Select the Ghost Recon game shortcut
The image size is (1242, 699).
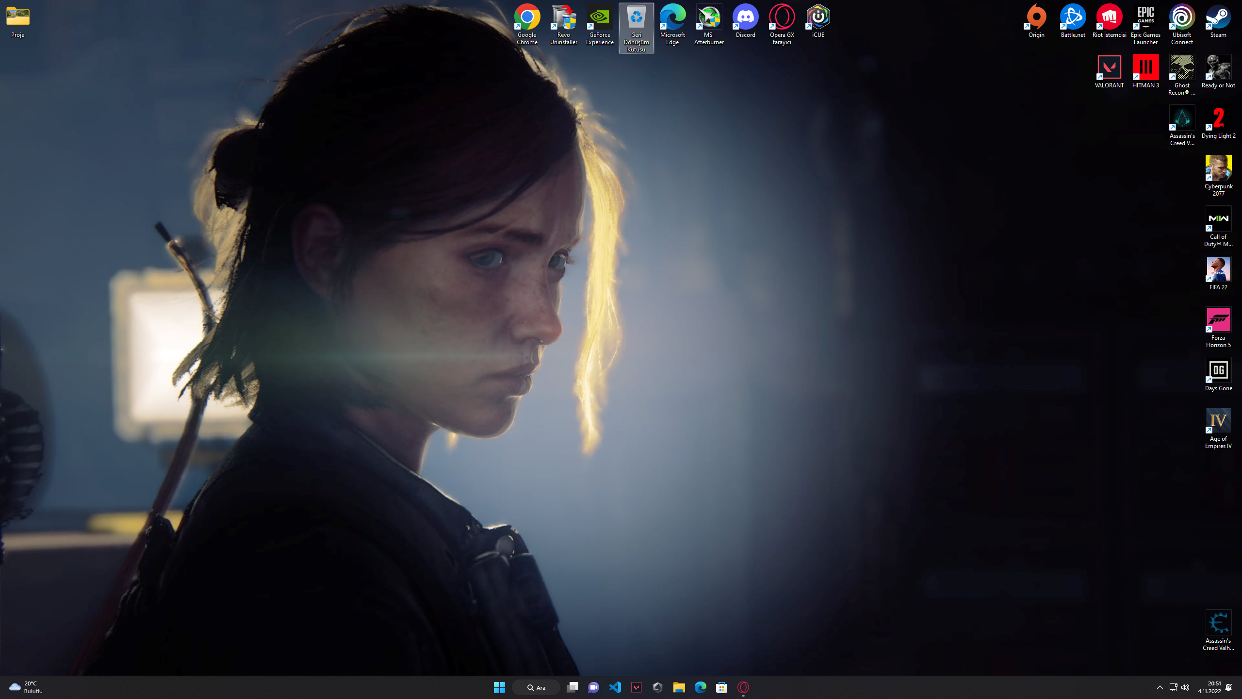(1182, 75)
